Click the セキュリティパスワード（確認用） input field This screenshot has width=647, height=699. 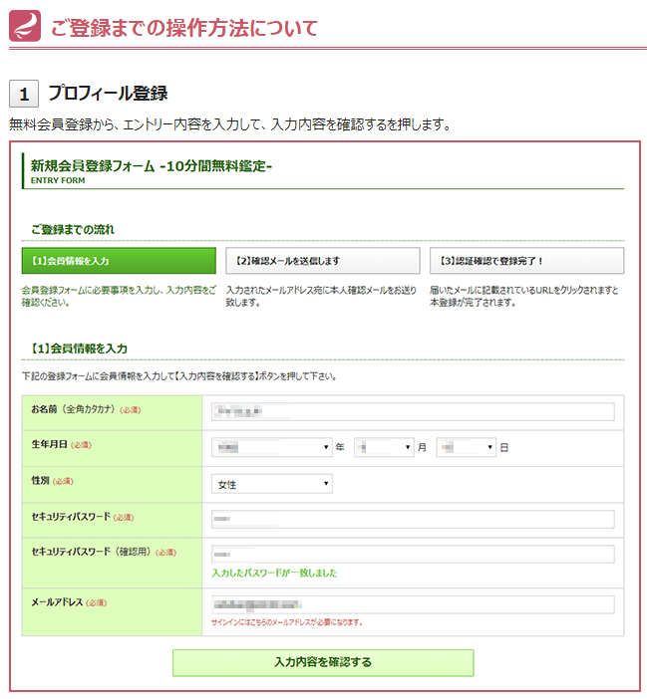[413, 554]
